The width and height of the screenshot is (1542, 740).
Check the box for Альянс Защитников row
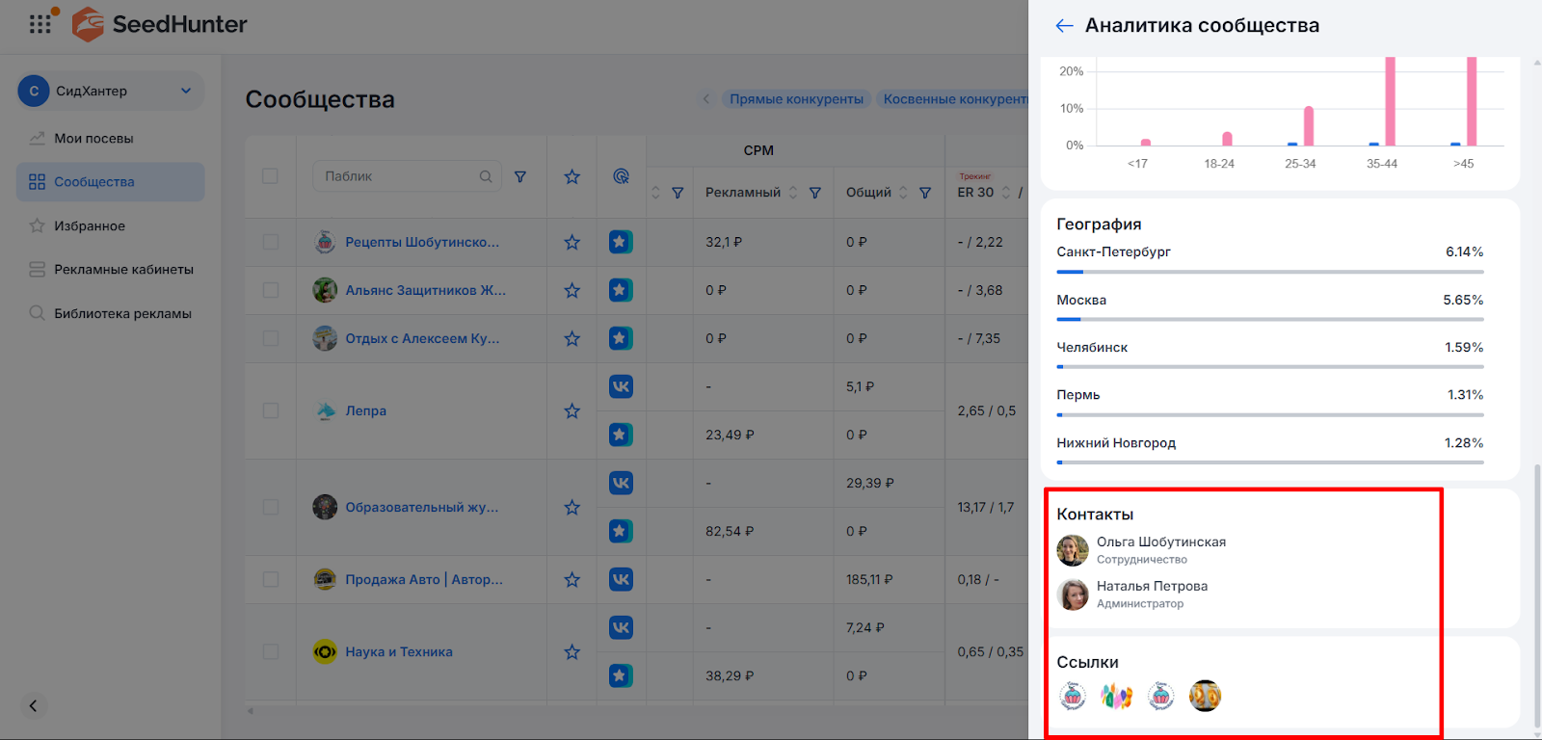[270, 290]
